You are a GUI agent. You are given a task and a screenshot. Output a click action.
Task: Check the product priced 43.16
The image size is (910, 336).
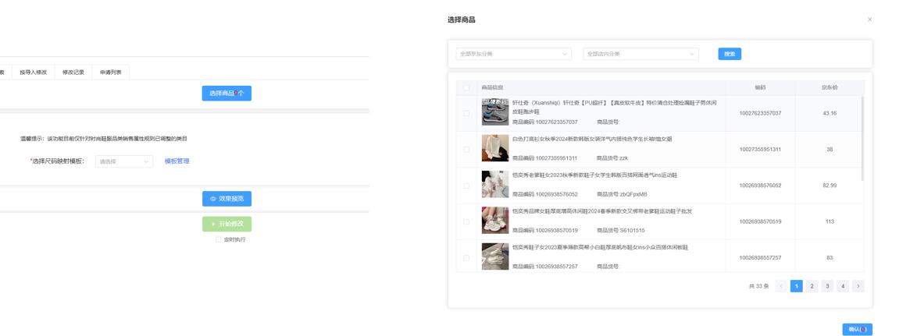466,113
